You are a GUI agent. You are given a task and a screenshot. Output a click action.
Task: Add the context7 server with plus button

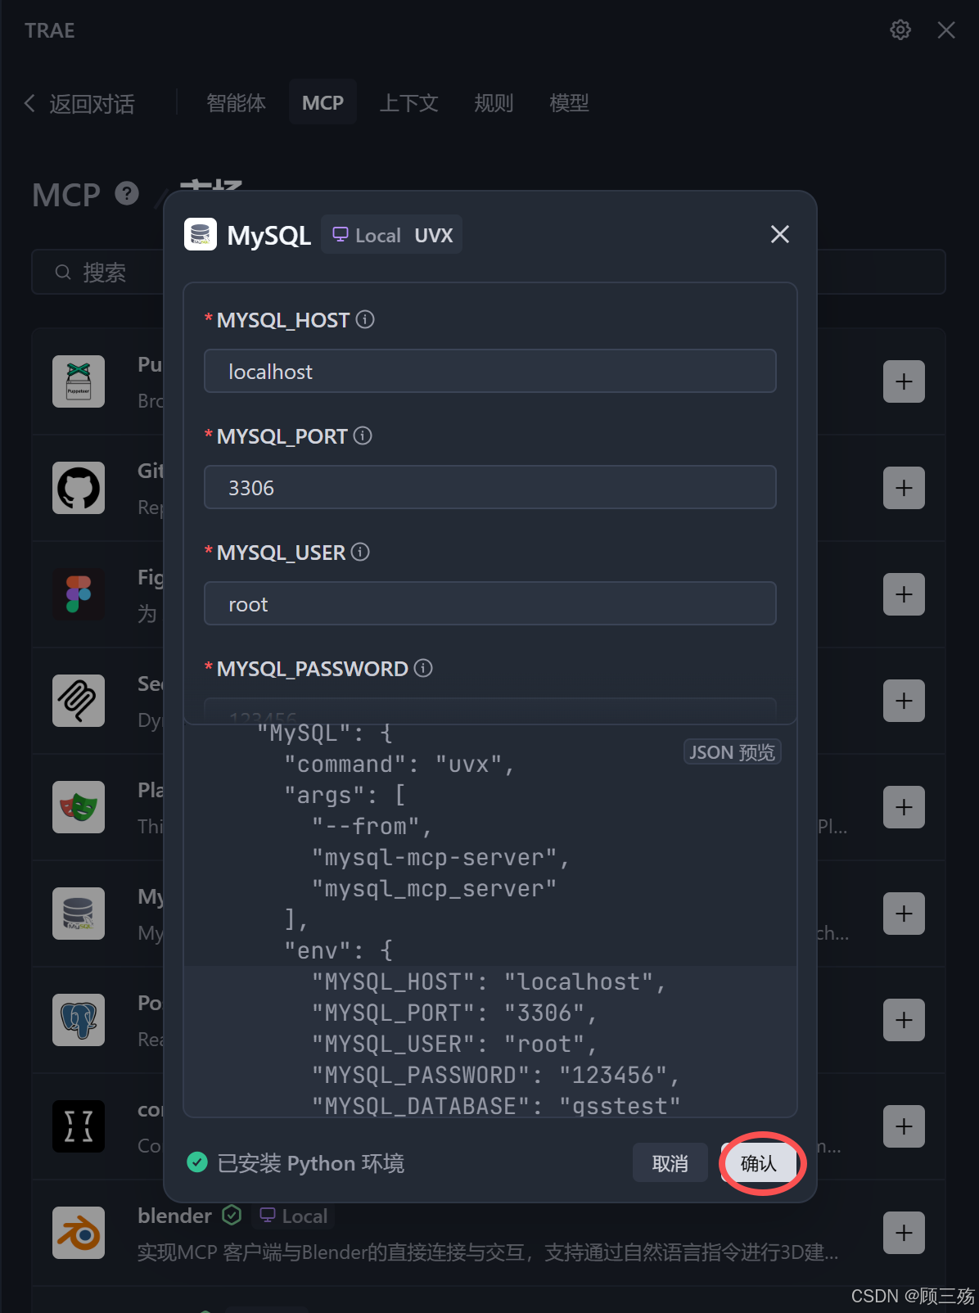tap(904, 1126)
